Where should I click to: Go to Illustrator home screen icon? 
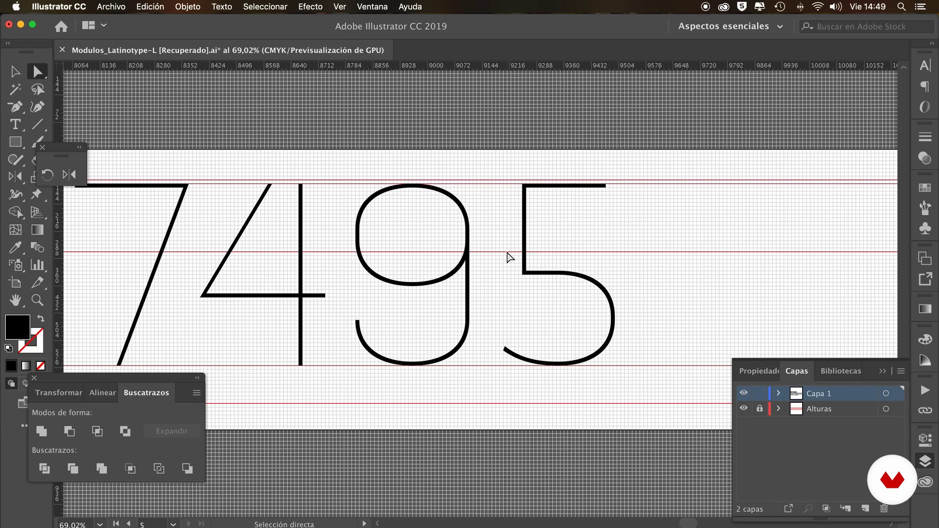click(61, 26)
